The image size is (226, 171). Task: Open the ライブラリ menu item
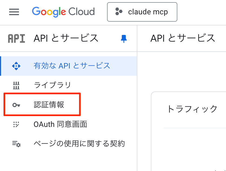(52, 85)
